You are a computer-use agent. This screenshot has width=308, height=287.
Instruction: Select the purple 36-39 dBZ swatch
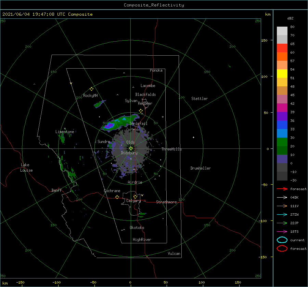point(282,116)
